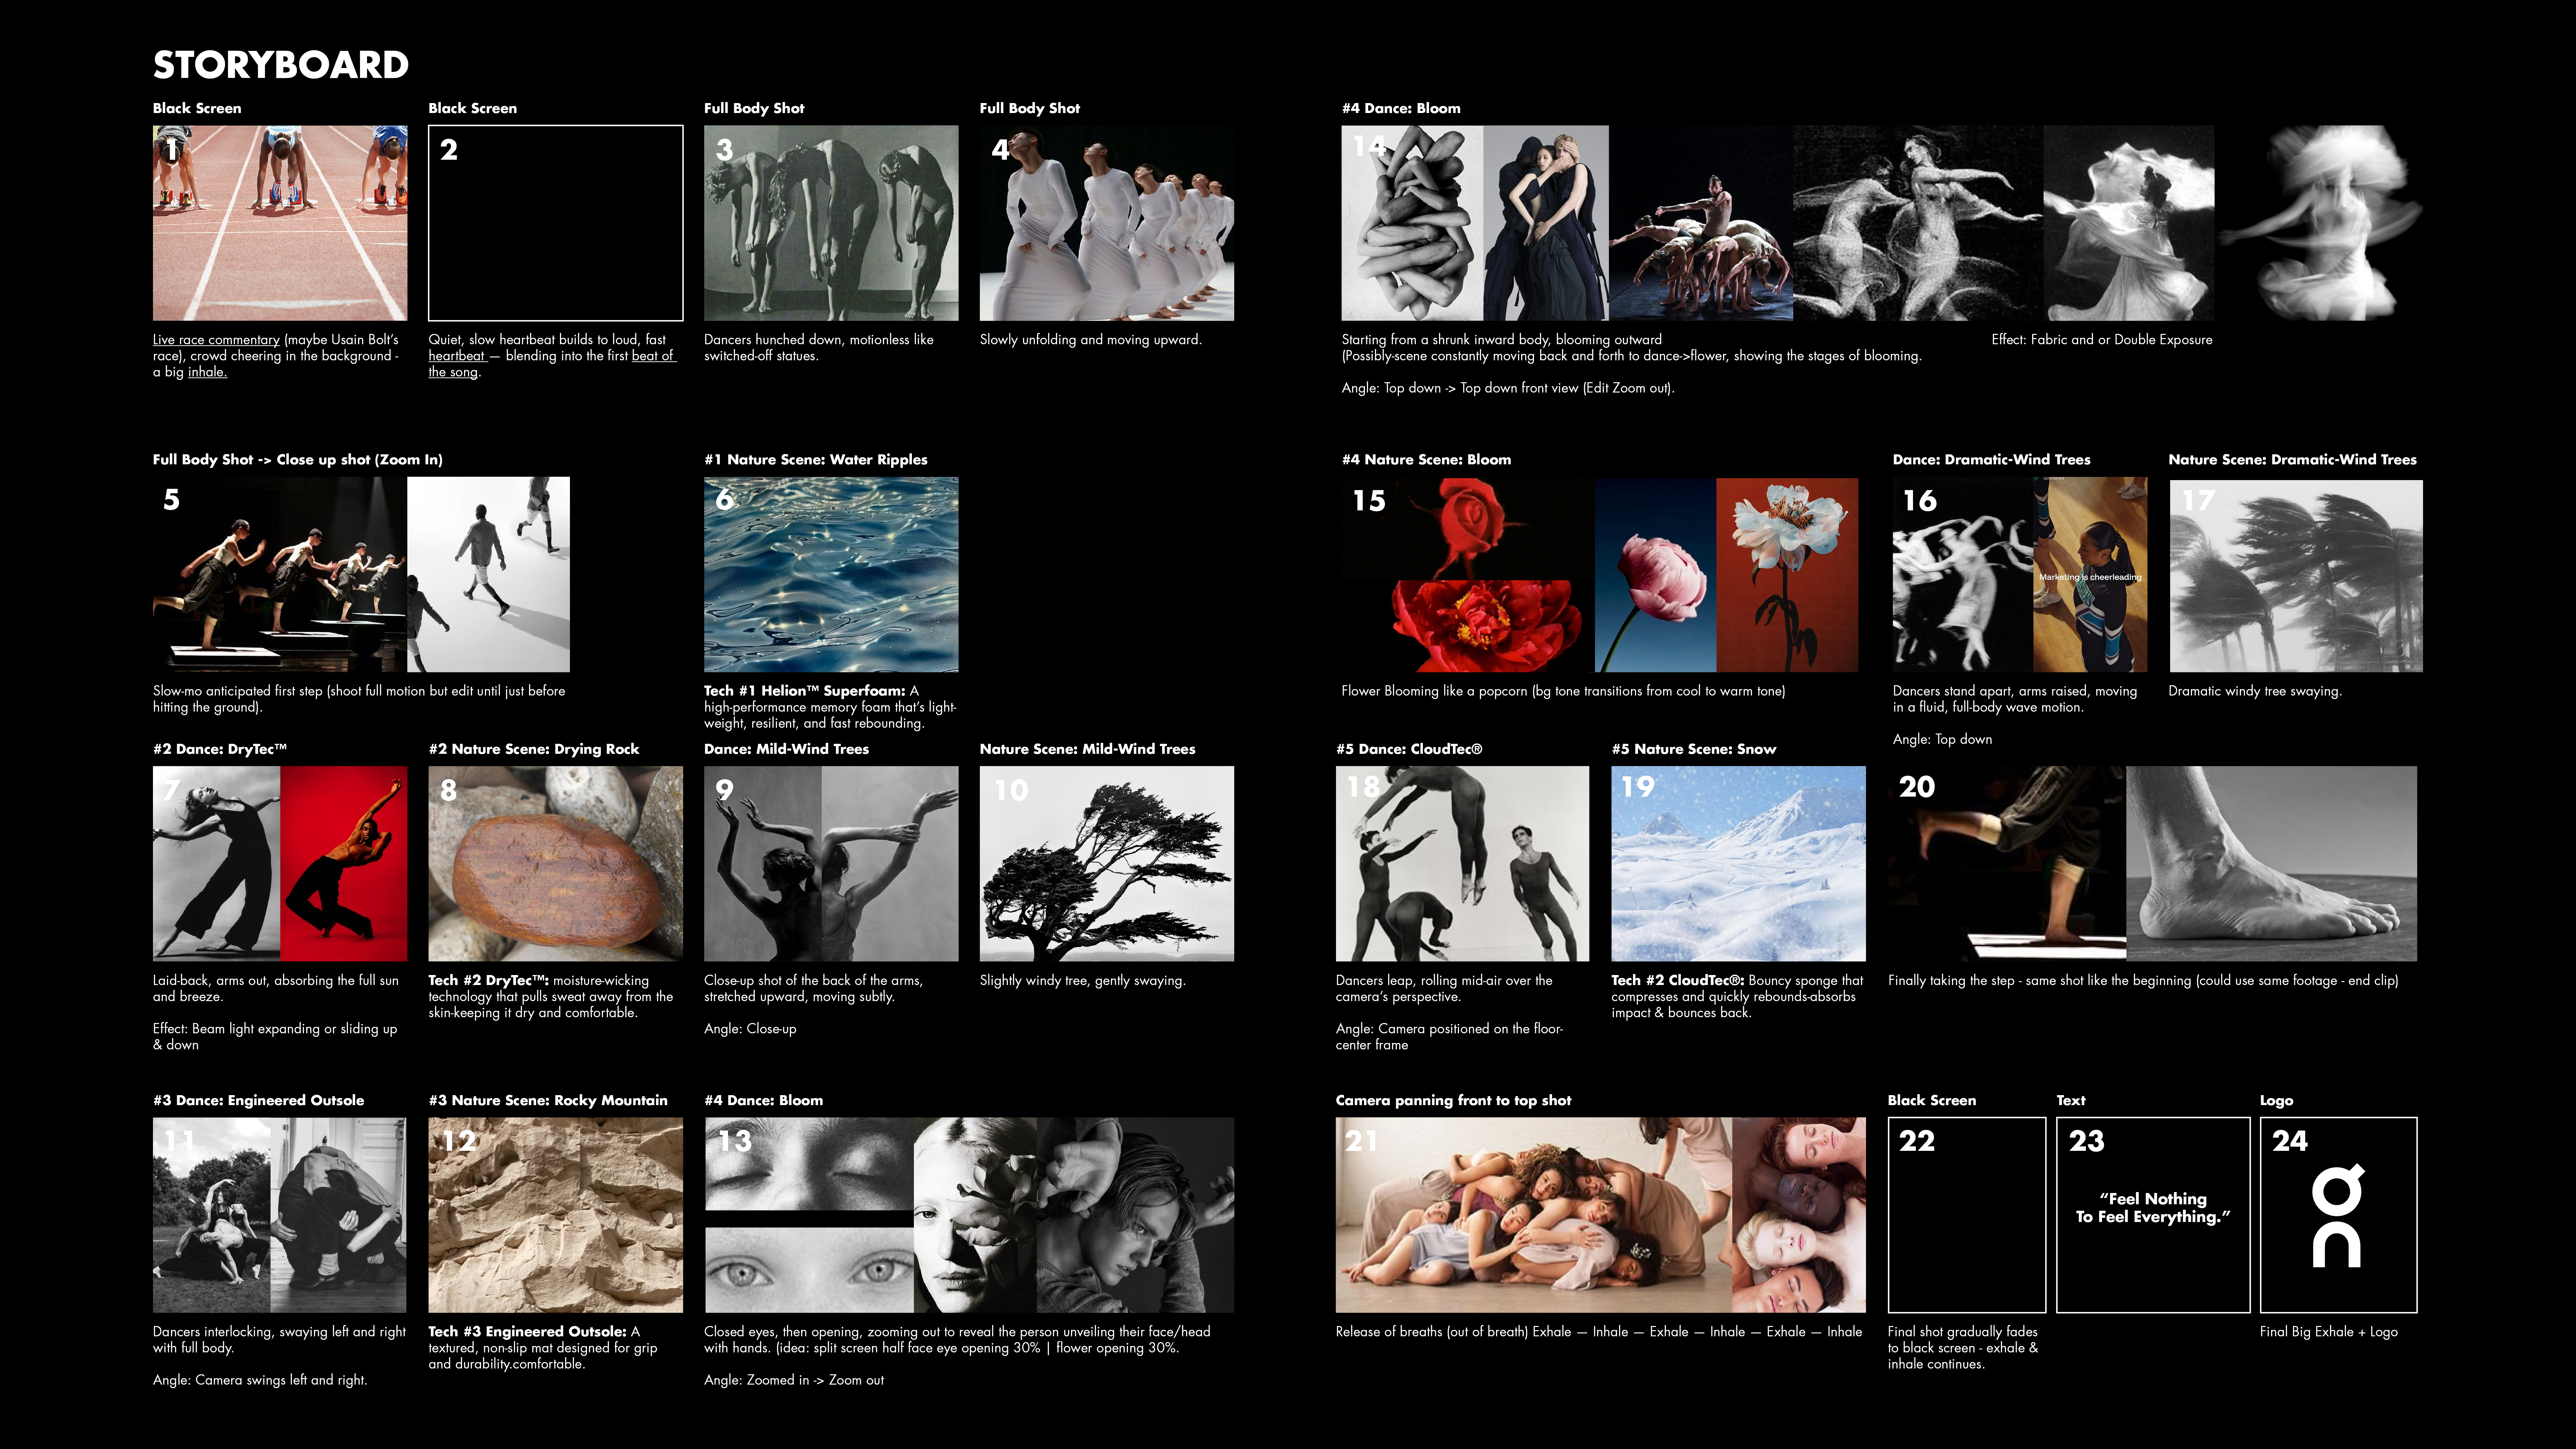Select the red background dancer in frame 7
This screenshot has height=1449, width=2576.
[x=344, y=864]
